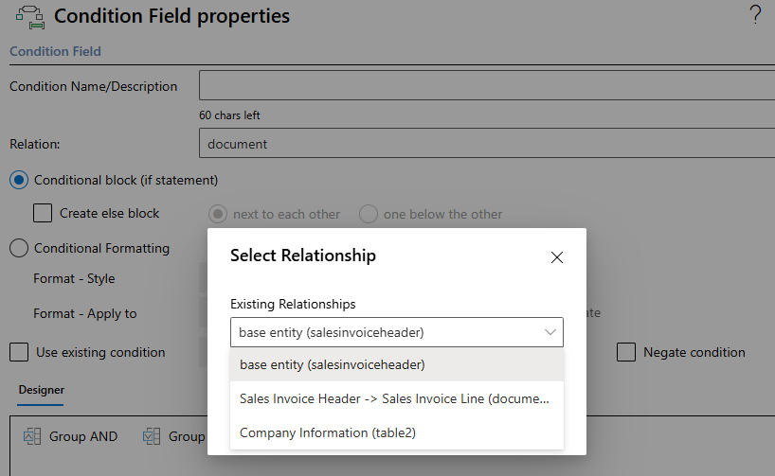Click the Format - Style label

point(74,278)
